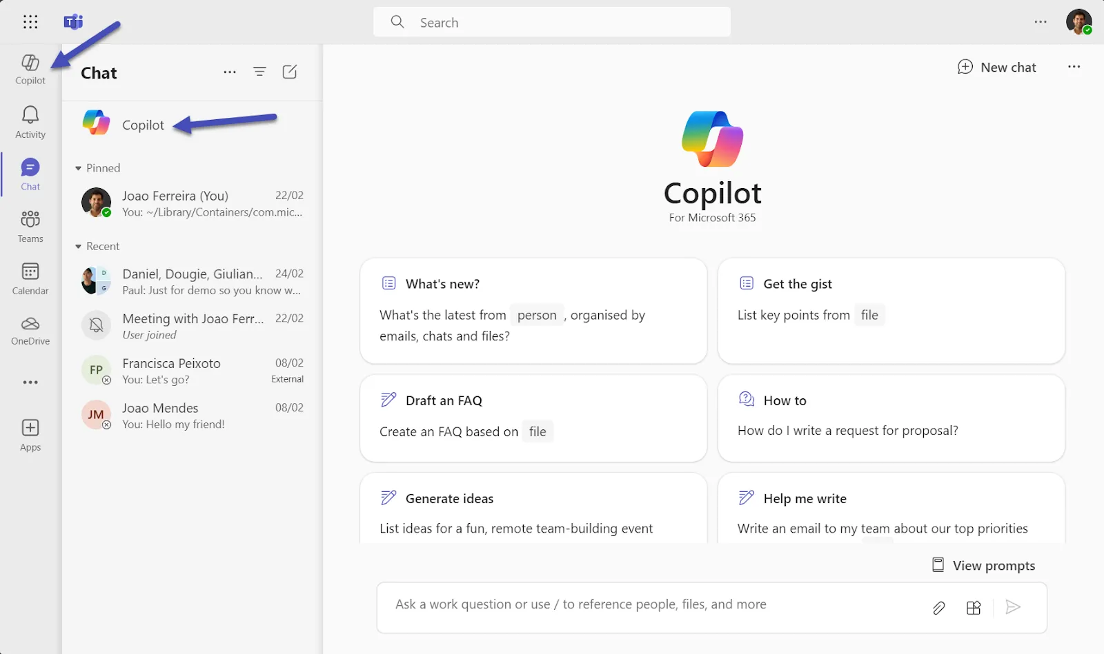Image resolution: width=1104 pixels, height=654 pixels.
Task: Open settings and more in title bar
Action: 1041,22
